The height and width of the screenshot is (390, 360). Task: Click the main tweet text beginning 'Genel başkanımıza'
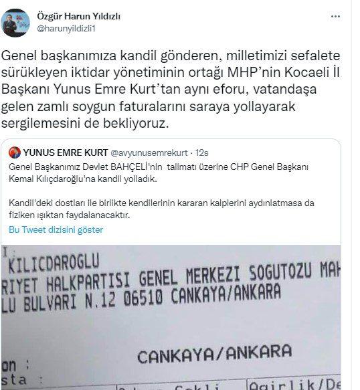(x=171, y=89)
